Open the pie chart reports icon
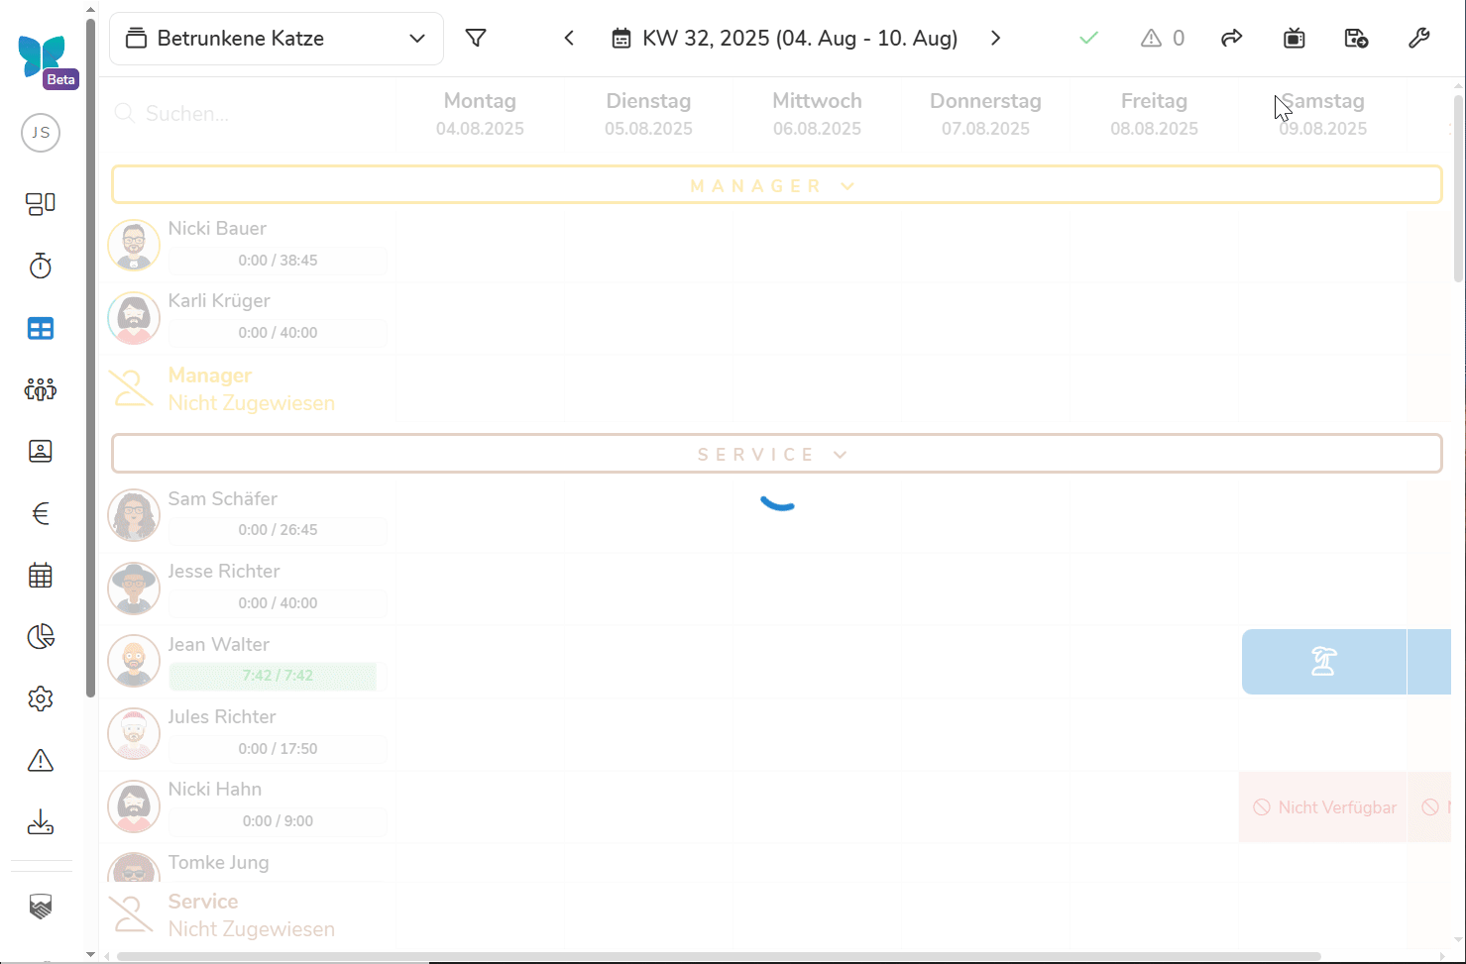 pos(41,637)
